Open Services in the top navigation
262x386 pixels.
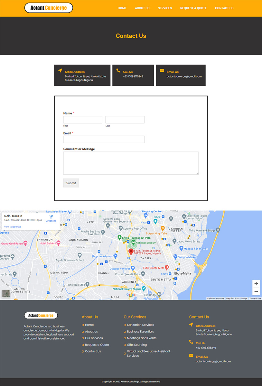pyautogui.click(x=165, y=8)
